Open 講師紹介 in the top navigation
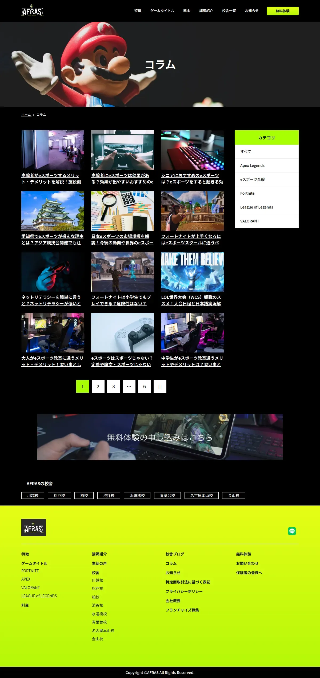Screen dimensions: 320x678 206,11
